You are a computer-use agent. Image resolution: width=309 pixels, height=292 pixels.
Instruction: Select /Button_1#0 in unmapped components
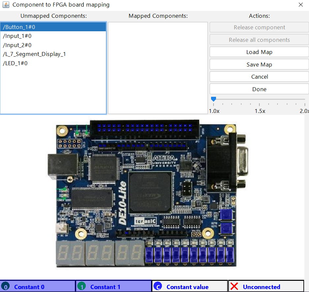click(53, 27)
